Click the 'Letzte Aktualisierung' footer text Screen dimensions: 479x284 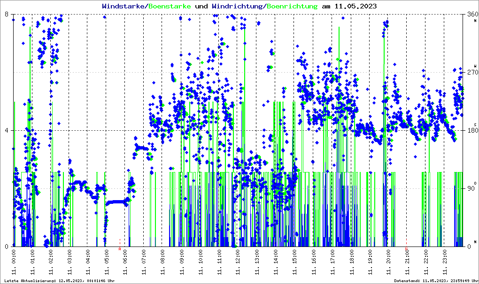point(58,281)
